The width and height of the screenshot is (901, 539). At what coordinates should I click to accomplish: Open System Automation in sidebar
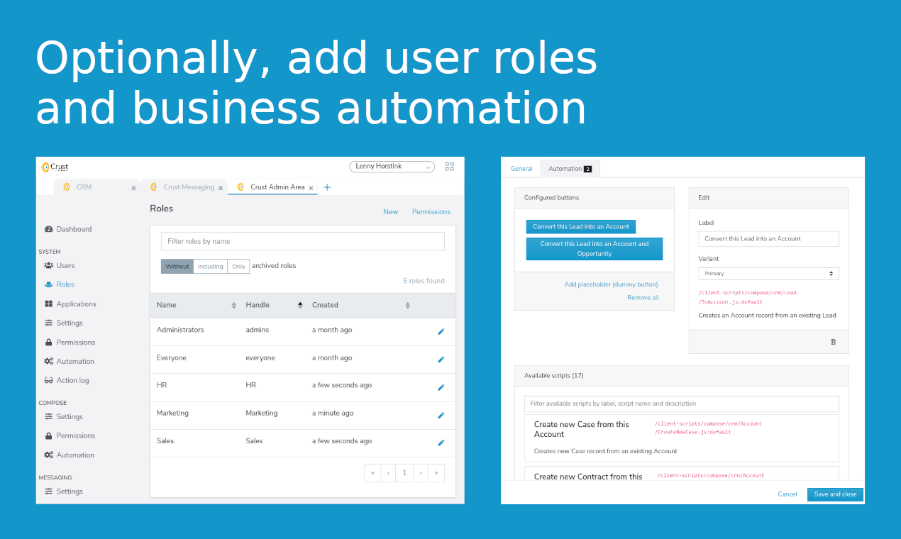point(69,362)
